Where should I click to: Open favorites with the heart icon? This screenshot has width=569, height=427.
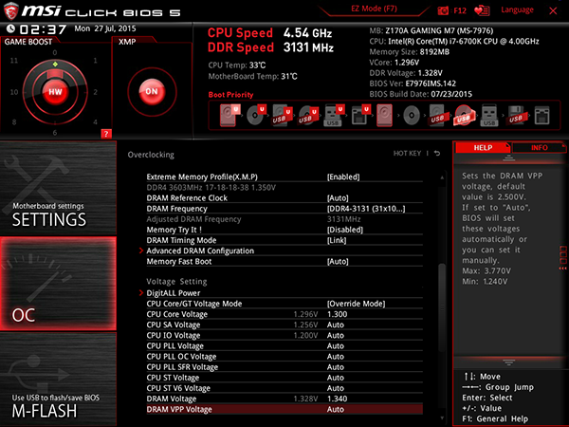pos(482,10)
